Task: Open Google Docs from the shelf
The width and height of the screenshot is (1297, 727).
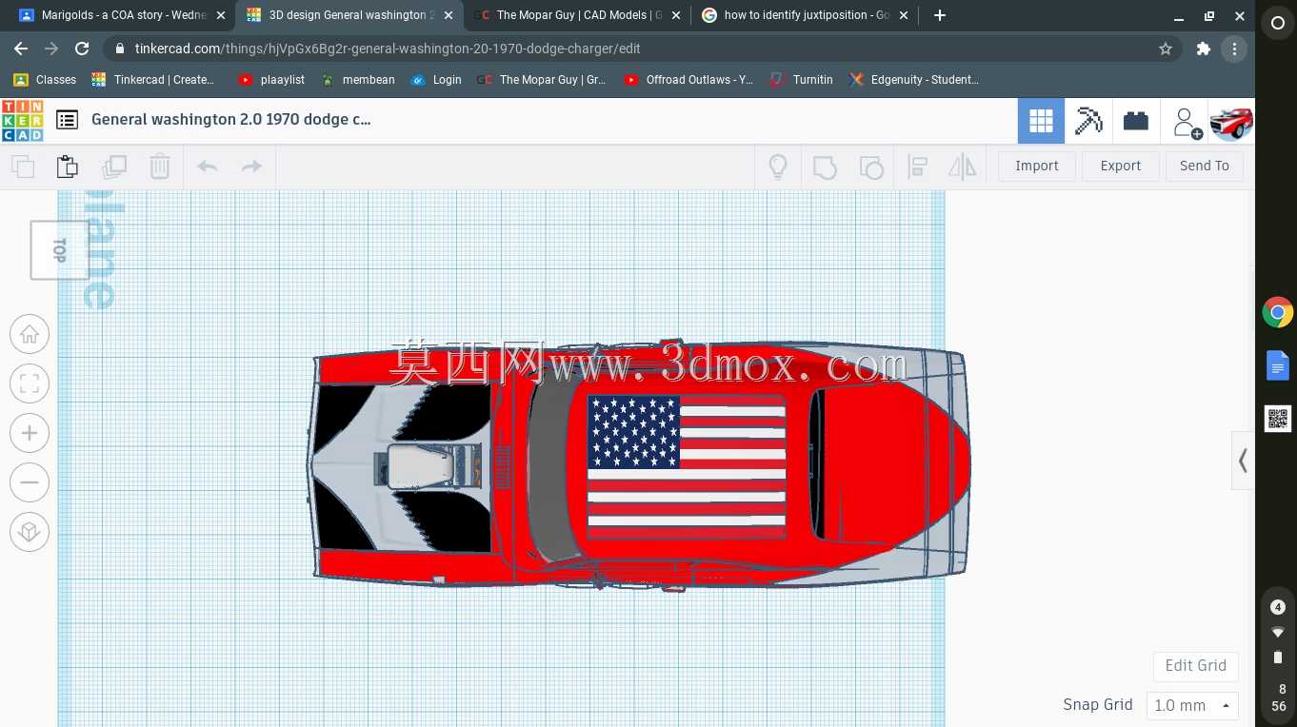Action: pyautogui.click(x=1278, y=365)
